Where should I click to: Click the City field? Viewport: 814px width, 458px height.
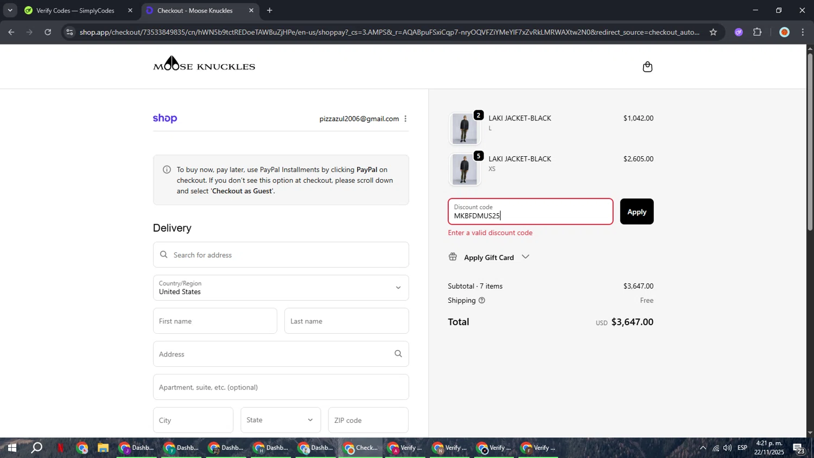[x=193, y=420]
